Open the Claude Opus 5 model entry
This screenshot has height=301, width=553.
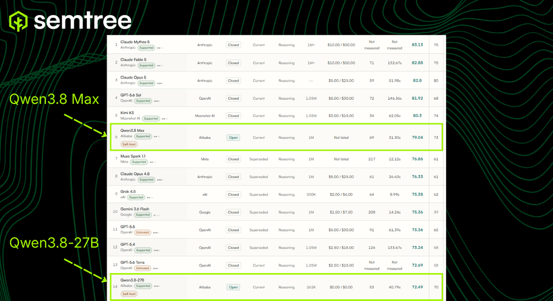click(133, 78)
